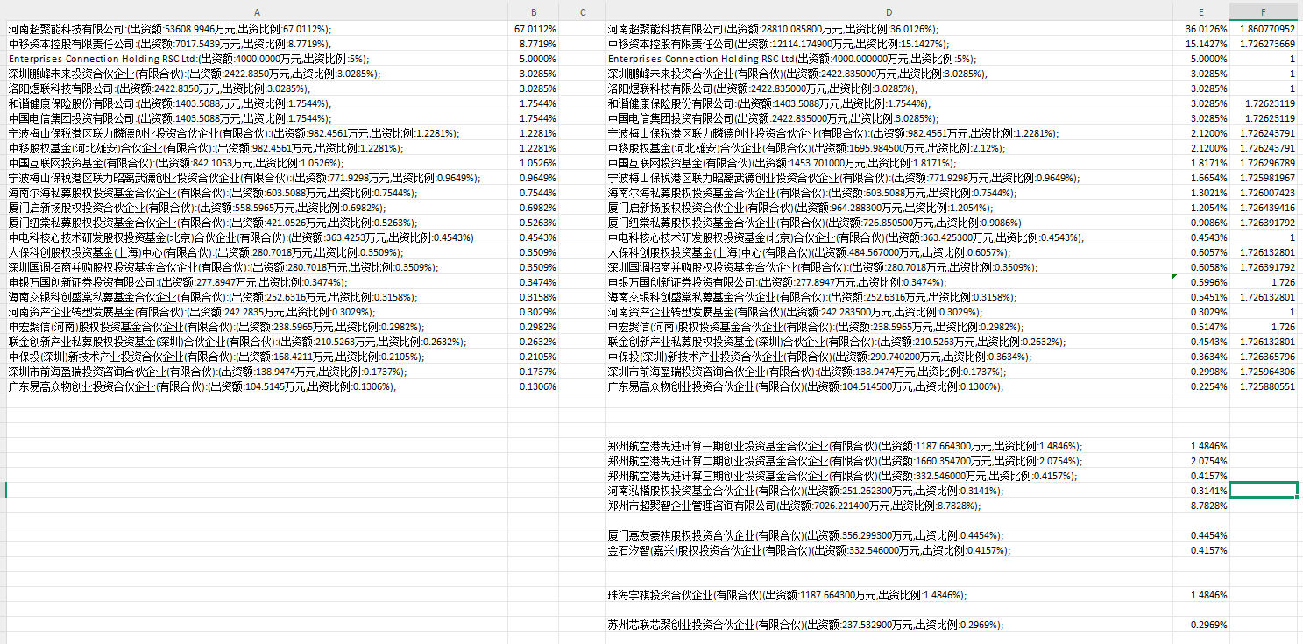Screen dimensions: 1303x644
Task: Click cell 1.8171% in column E
Action: (1200, 163)
